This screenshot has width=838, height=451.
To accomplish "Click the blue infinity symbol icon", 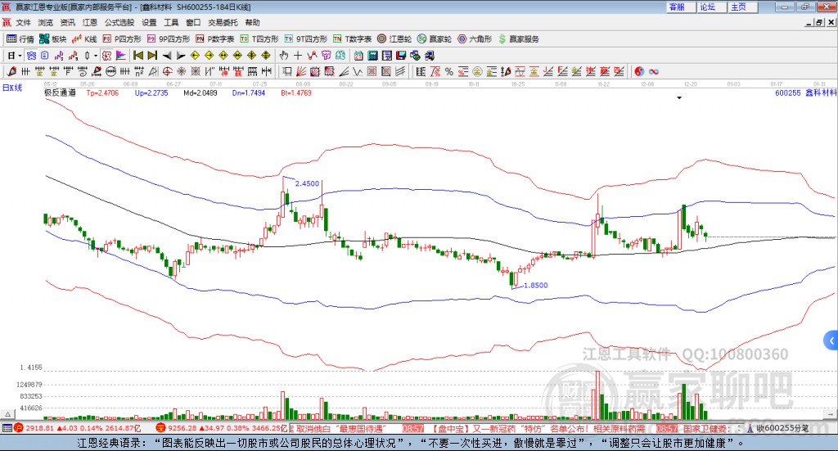I will point(654,71).
